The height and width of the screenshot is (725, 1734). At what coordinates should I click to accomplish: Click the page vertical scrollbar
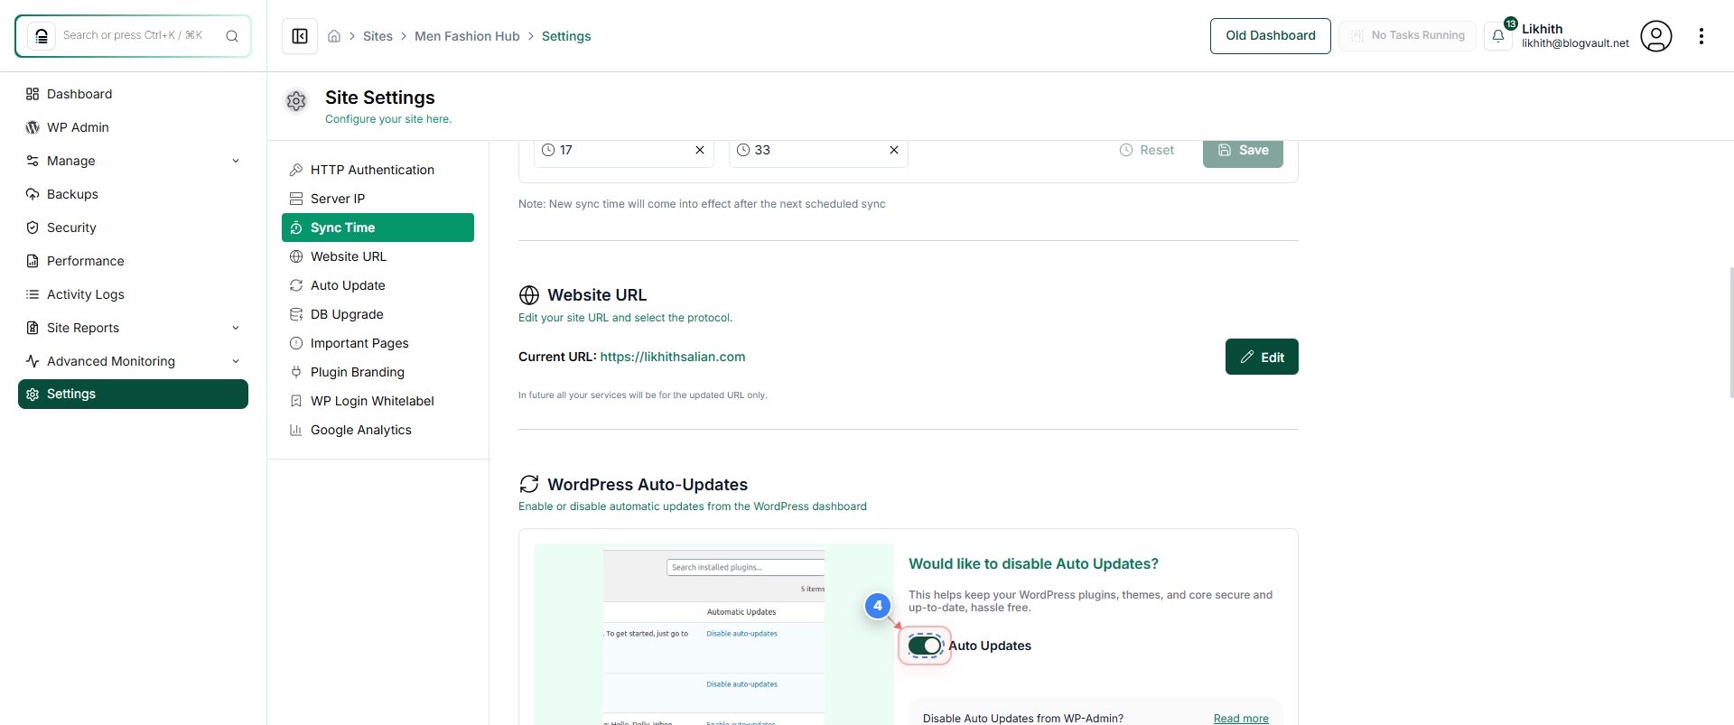[x=1730, y=332]
